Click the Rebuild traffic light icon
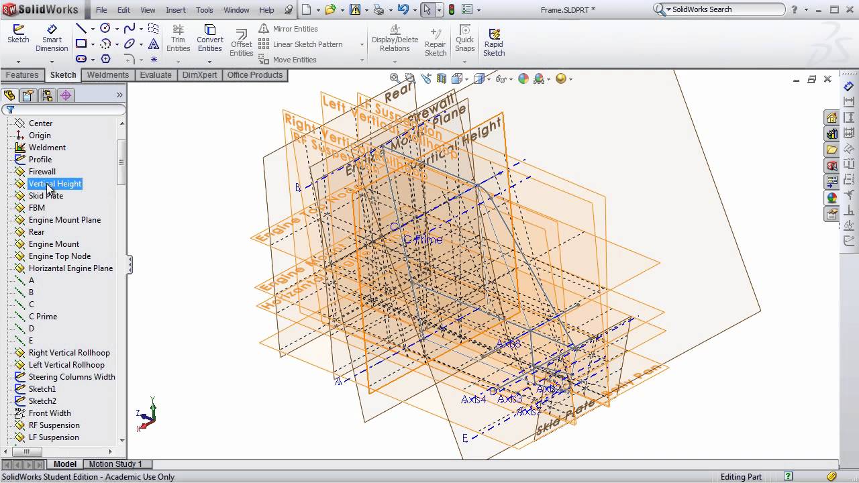This screenshot has width=859, height=483. coord(452,9)
